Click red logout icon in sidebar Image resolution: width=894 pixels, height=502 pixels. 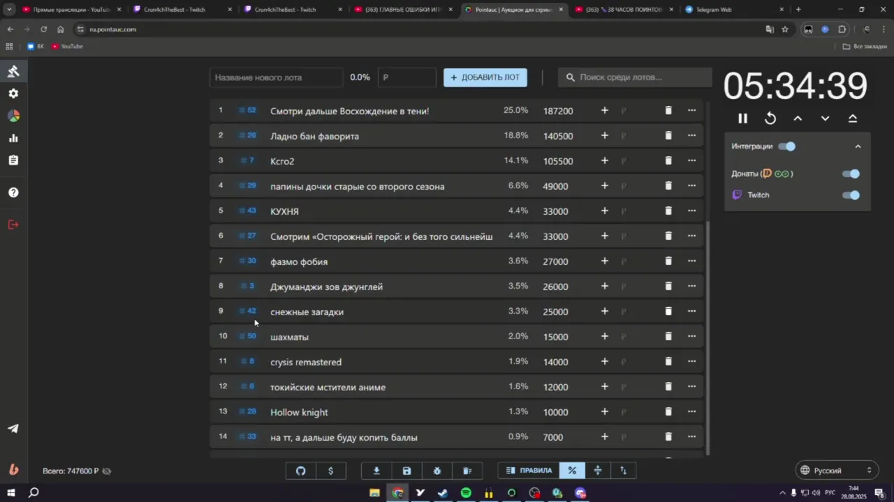13,225
